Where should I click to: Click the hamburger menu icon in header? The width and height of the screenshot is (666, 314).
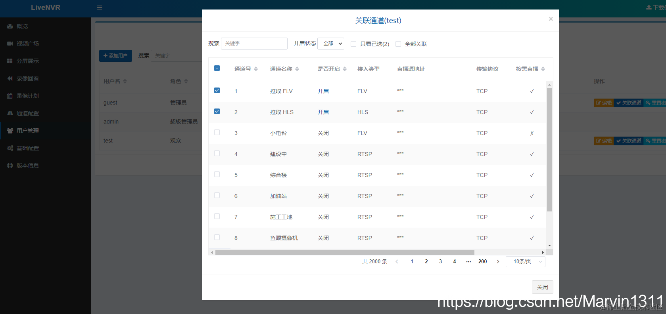(100, 8)
